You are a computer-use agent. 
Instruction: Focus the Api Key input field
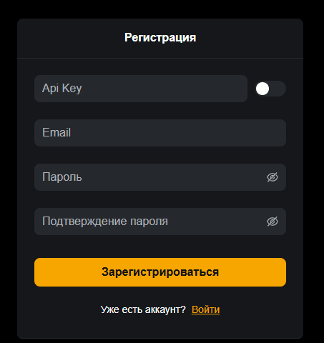(x=141, y=89)
